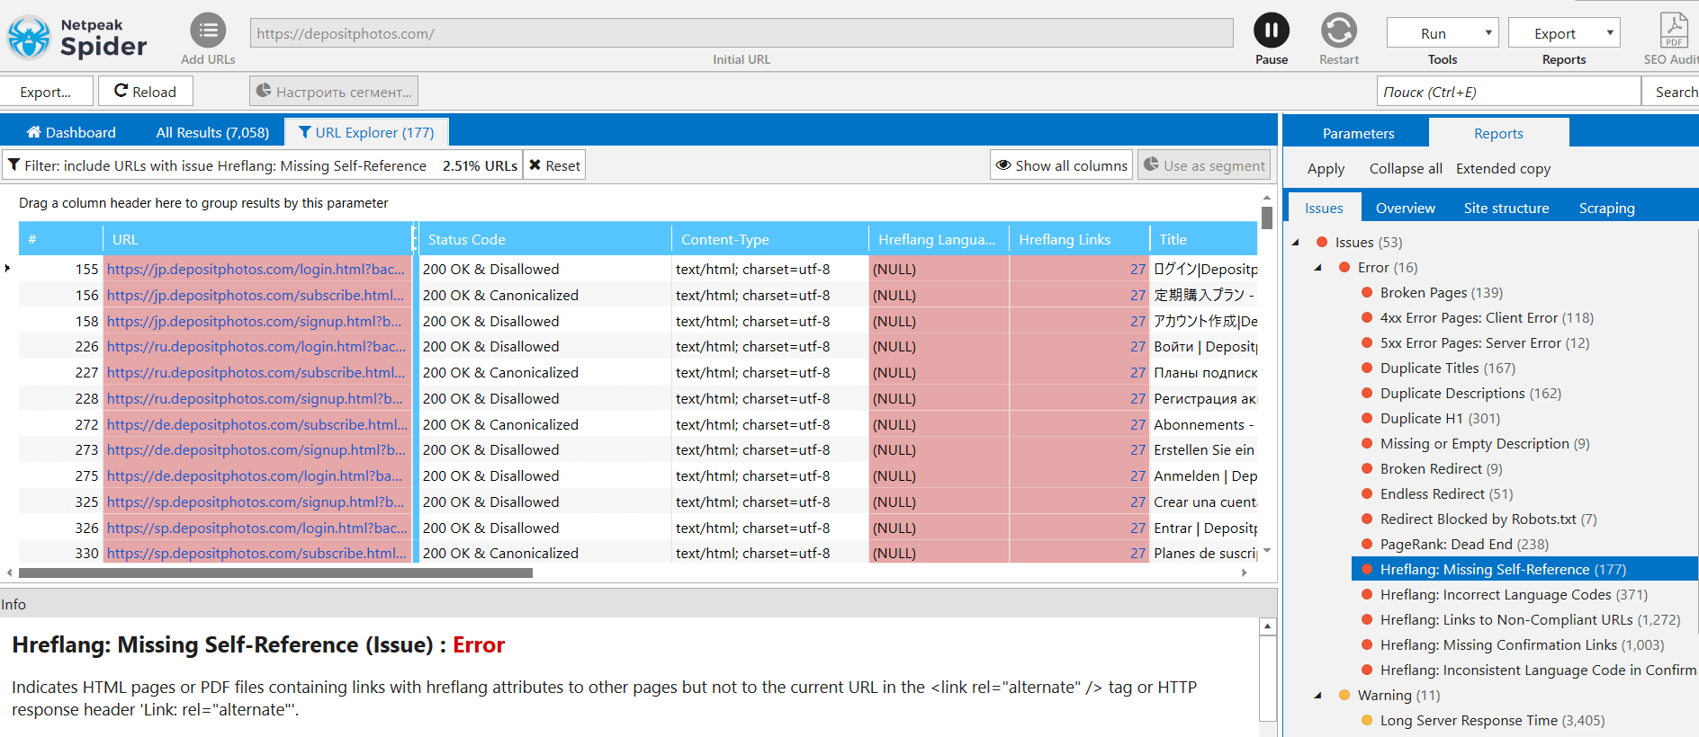Click the Hreflang Links count 27 in row 156
Viewport: 1699px width, 737px height.
(x=1137, y=295)
